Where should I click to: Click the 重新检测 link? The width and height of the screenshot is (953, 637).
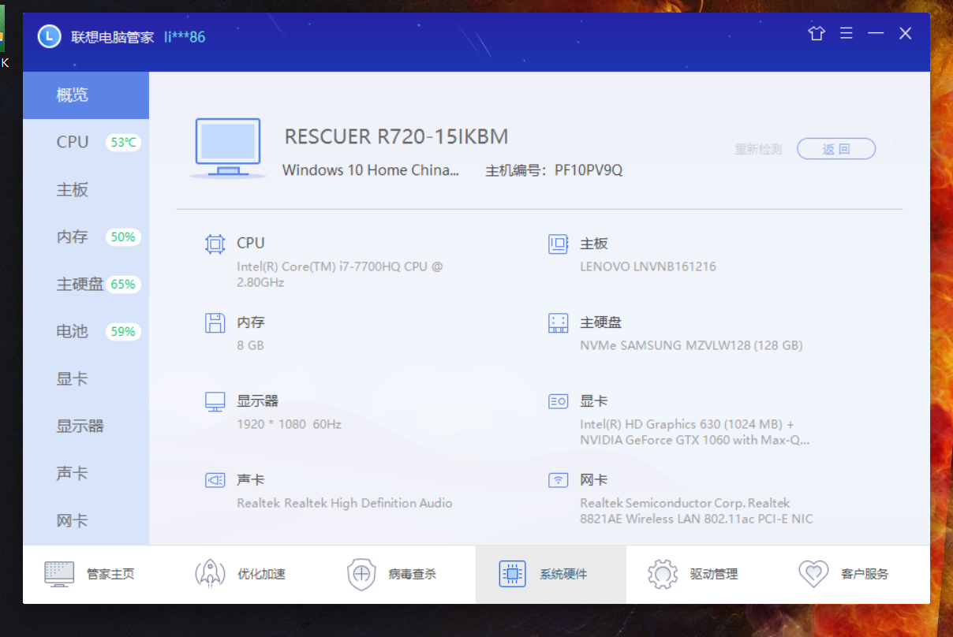(758, 149)
